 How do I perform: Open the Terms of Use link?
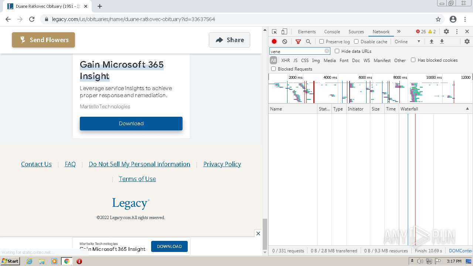point(137,179)
